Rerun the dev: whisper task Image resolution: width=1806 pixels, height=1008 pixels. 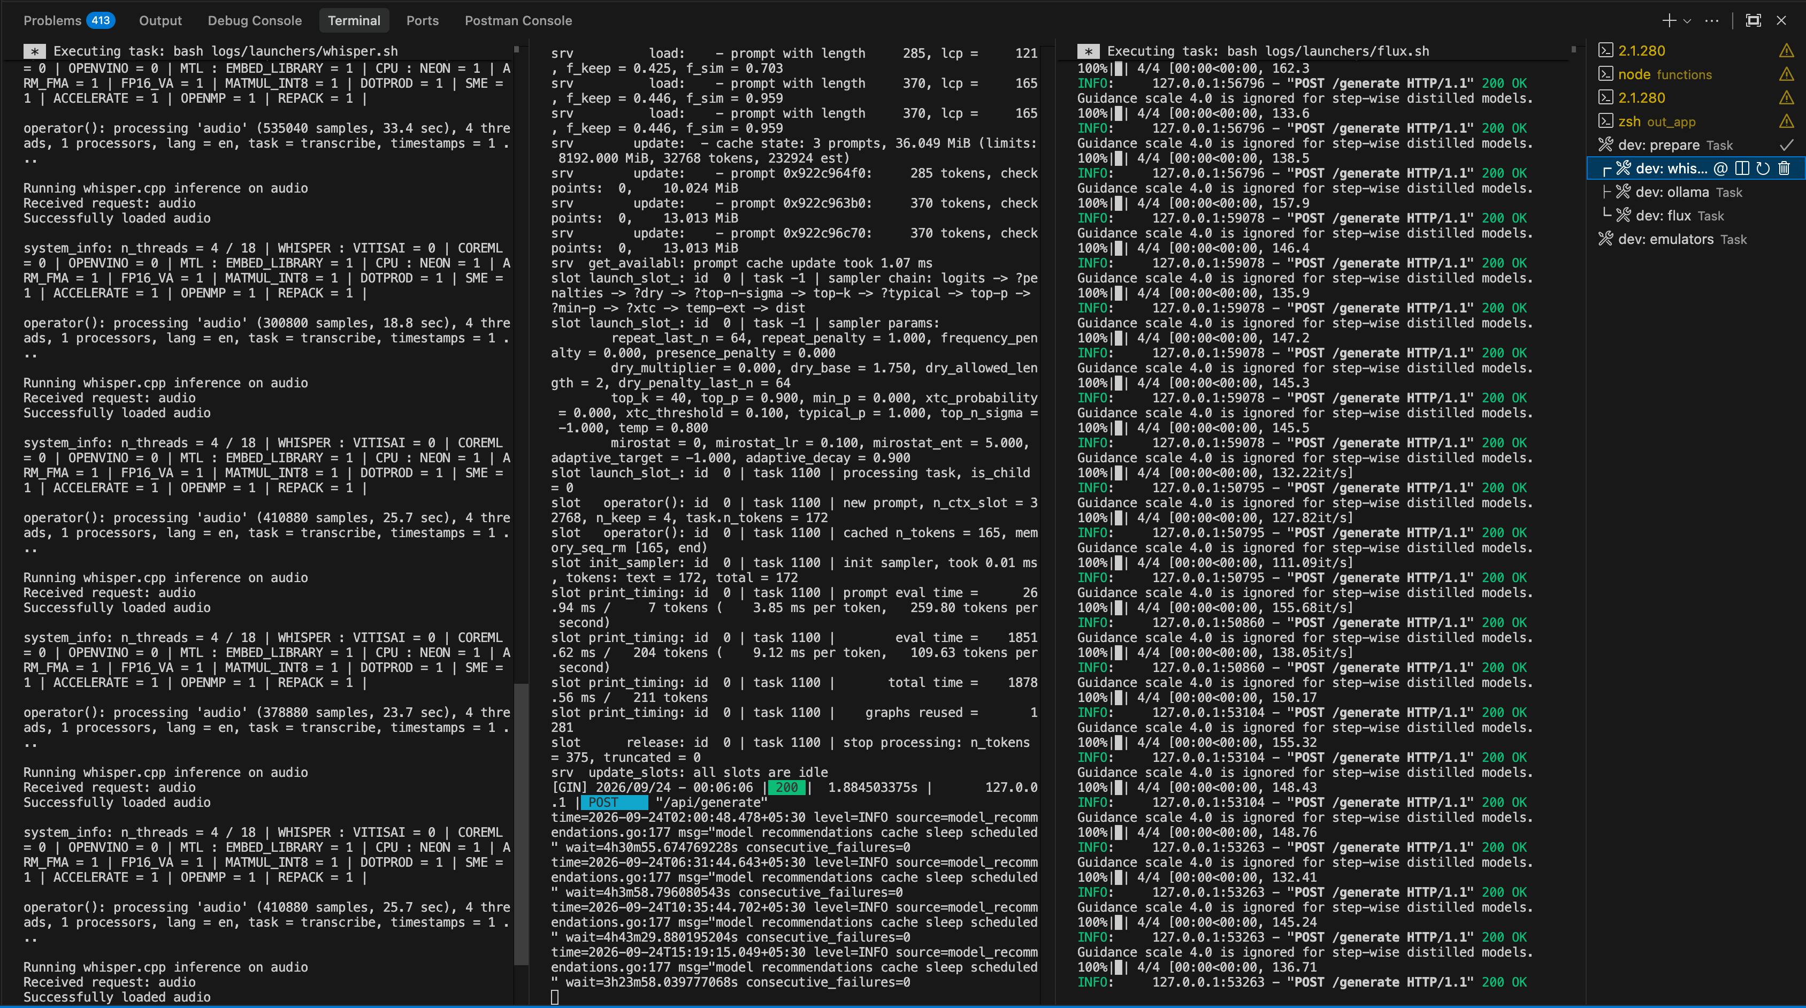pos(1763,168)
